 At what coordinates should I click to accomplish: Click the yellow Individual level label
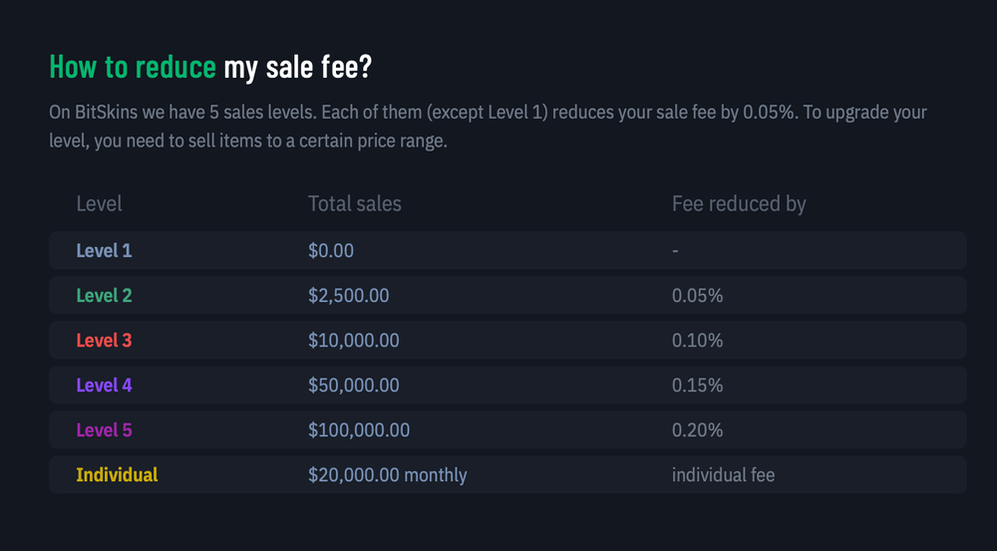[x=117, y=475]
